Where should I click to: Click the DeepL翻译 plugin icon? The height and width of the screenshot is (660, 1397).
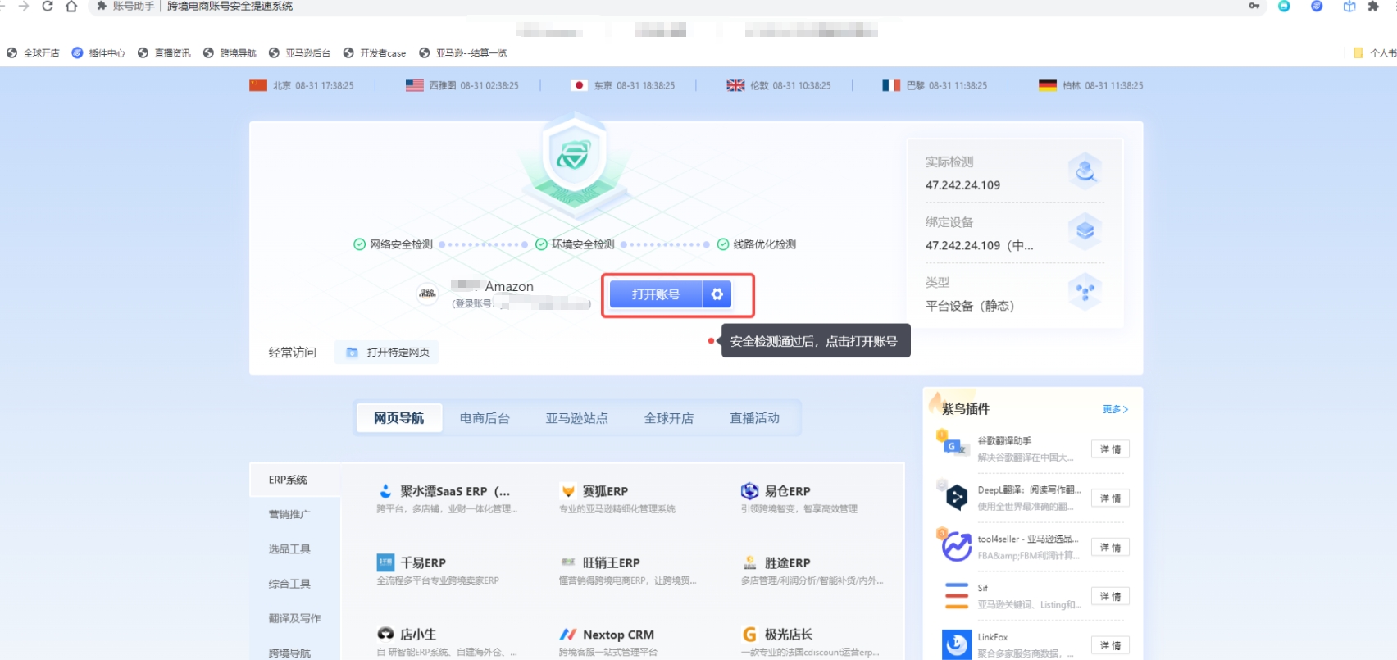coord(956,497)
